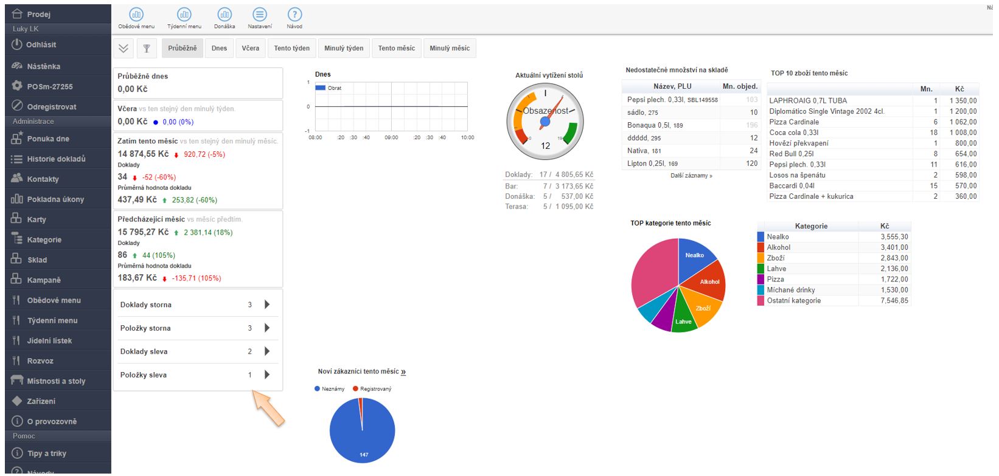
Task: Open the Donáška toolbar icon
Action: coord(225,15)
